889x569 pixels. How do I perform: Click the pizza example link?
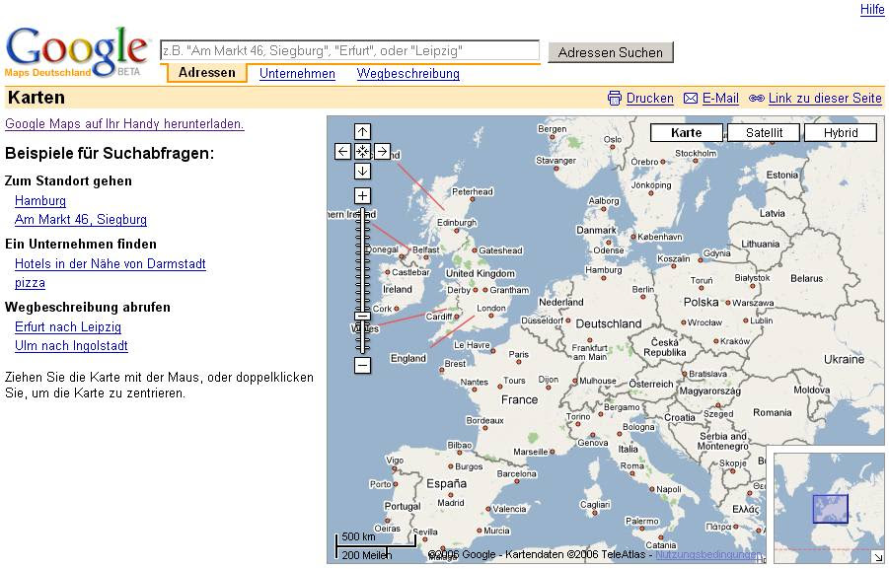click(x=30, y=283)
